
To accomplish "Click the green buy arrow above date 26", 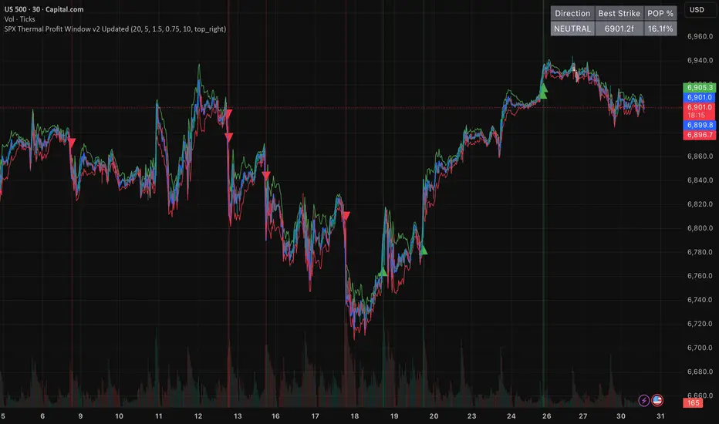I will point(543,92).
